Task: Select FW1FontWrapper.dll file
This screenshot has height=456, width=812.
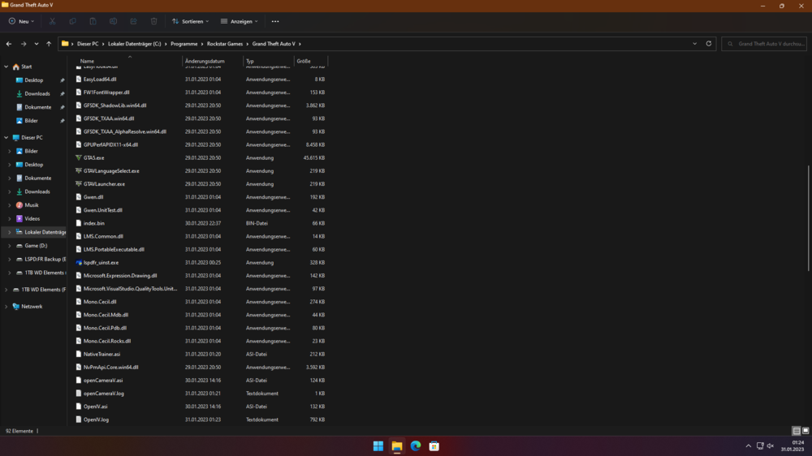Action: (106, 92)
